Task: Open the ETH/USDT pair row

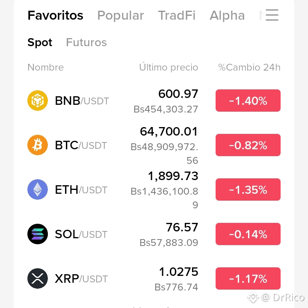Action: tap(154, 190)
